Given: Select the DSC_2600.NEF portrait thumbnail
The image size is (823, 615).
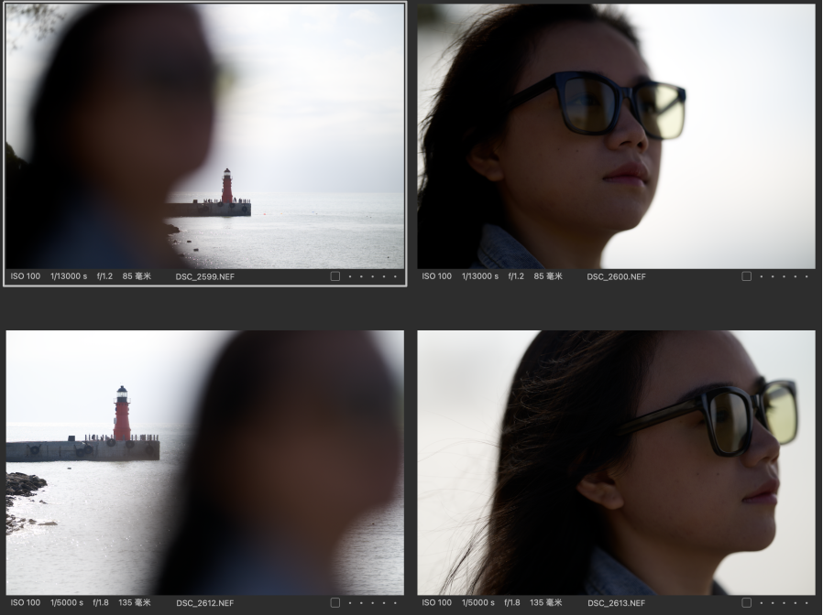Looking at the screenshot, I should click(x=616, y=135).
